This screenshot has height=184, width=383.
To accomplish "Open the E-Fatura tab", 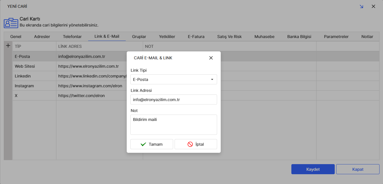I will (x=196, y=37).
